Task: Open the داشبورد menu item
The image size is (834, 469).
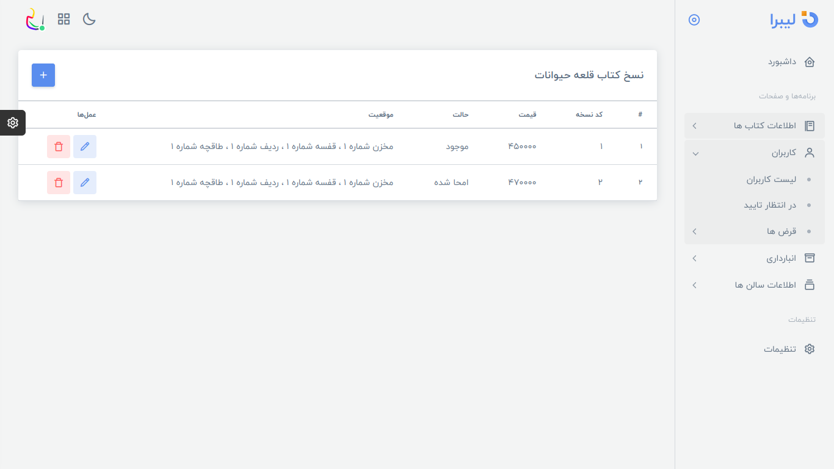Action: tap(782, 62)
